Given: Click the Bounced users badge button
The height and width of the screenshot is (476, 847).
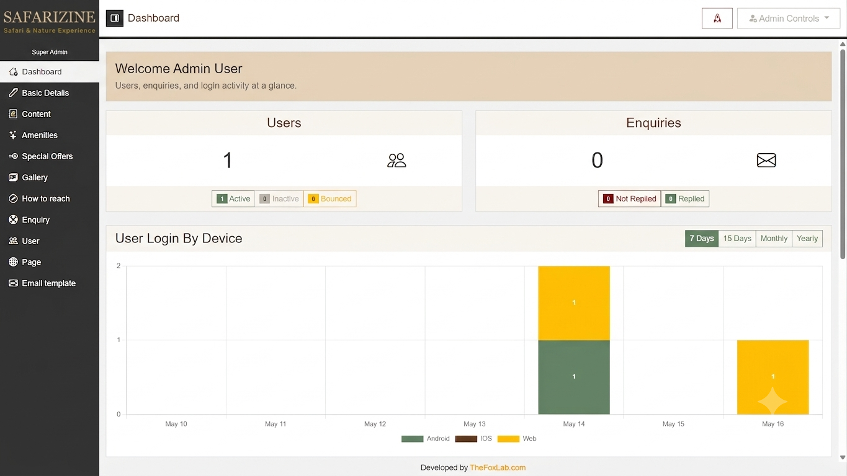Looking at the screenshot, I should 329,199.
